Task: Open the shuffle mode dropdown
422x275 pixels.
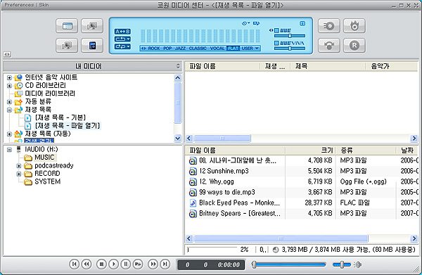Action: click(122, 46)
